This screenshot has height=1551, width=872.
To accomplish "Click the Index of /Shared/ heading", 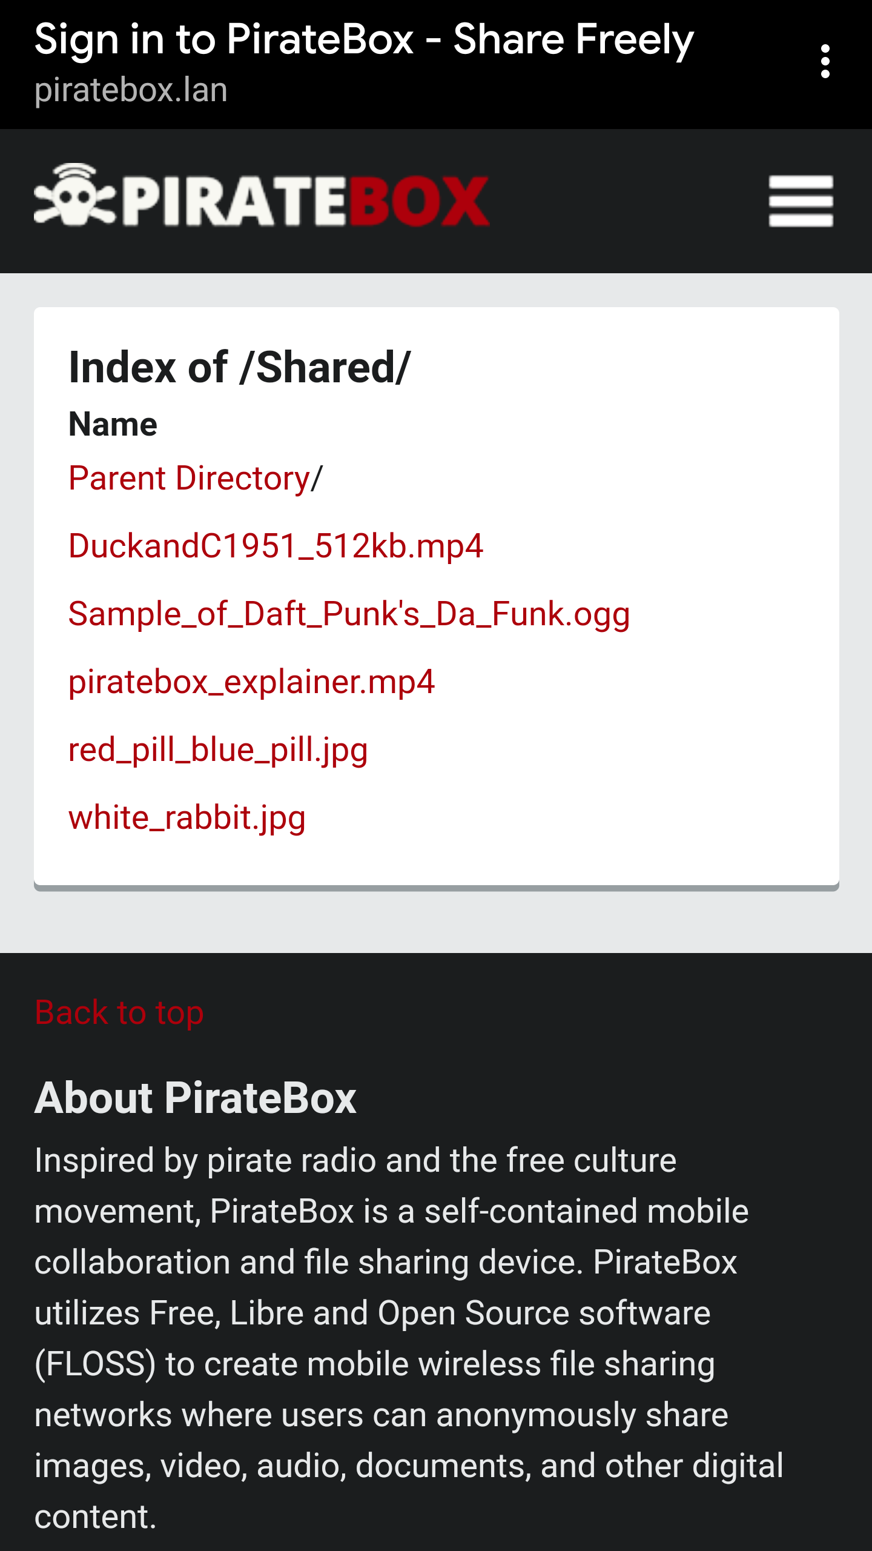I will 240,368.
